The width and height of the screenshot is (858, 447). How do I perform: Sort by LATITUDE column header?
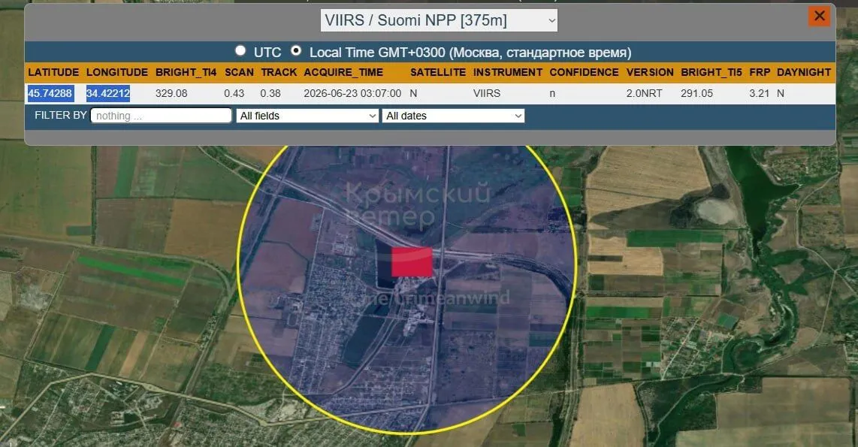53,72
